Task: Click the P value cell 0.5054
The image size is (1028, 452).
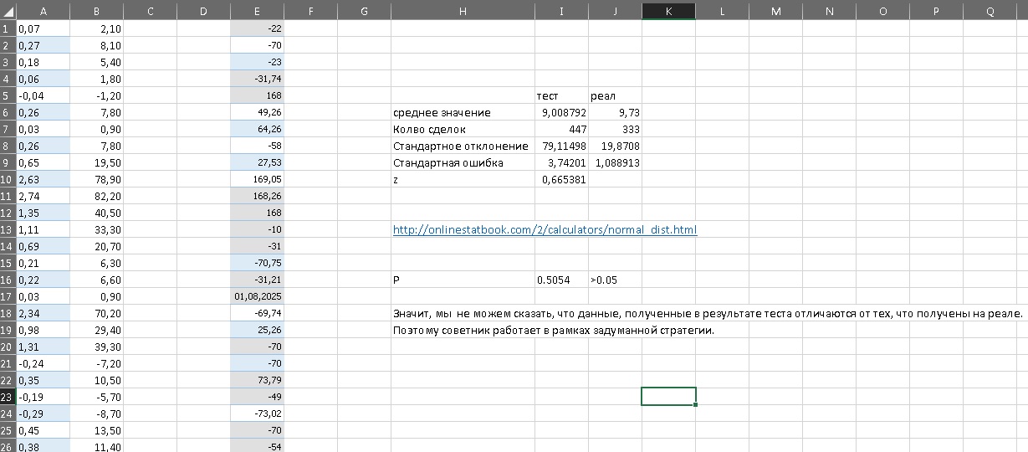Action: (561, 280)
